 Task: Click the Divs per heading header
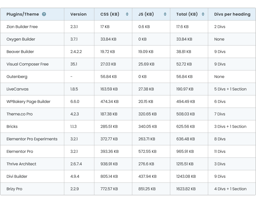232,14
